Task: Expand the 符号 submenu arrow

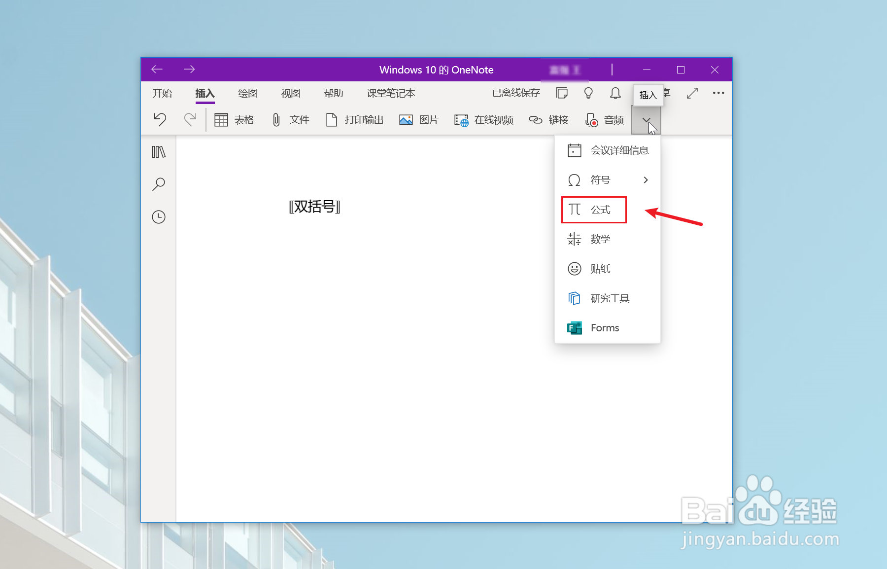Action: click(646, 180)
